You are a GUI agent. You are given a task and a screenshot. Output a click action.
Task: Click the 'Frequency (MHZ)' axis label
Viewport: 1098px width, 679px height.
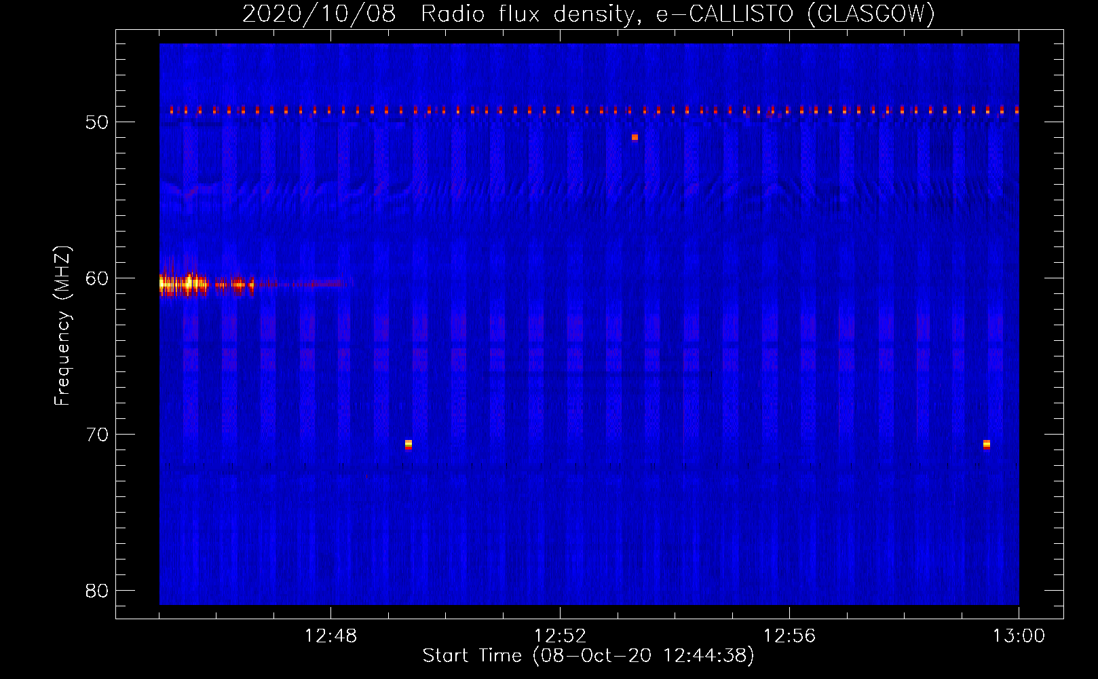point(62,326)
